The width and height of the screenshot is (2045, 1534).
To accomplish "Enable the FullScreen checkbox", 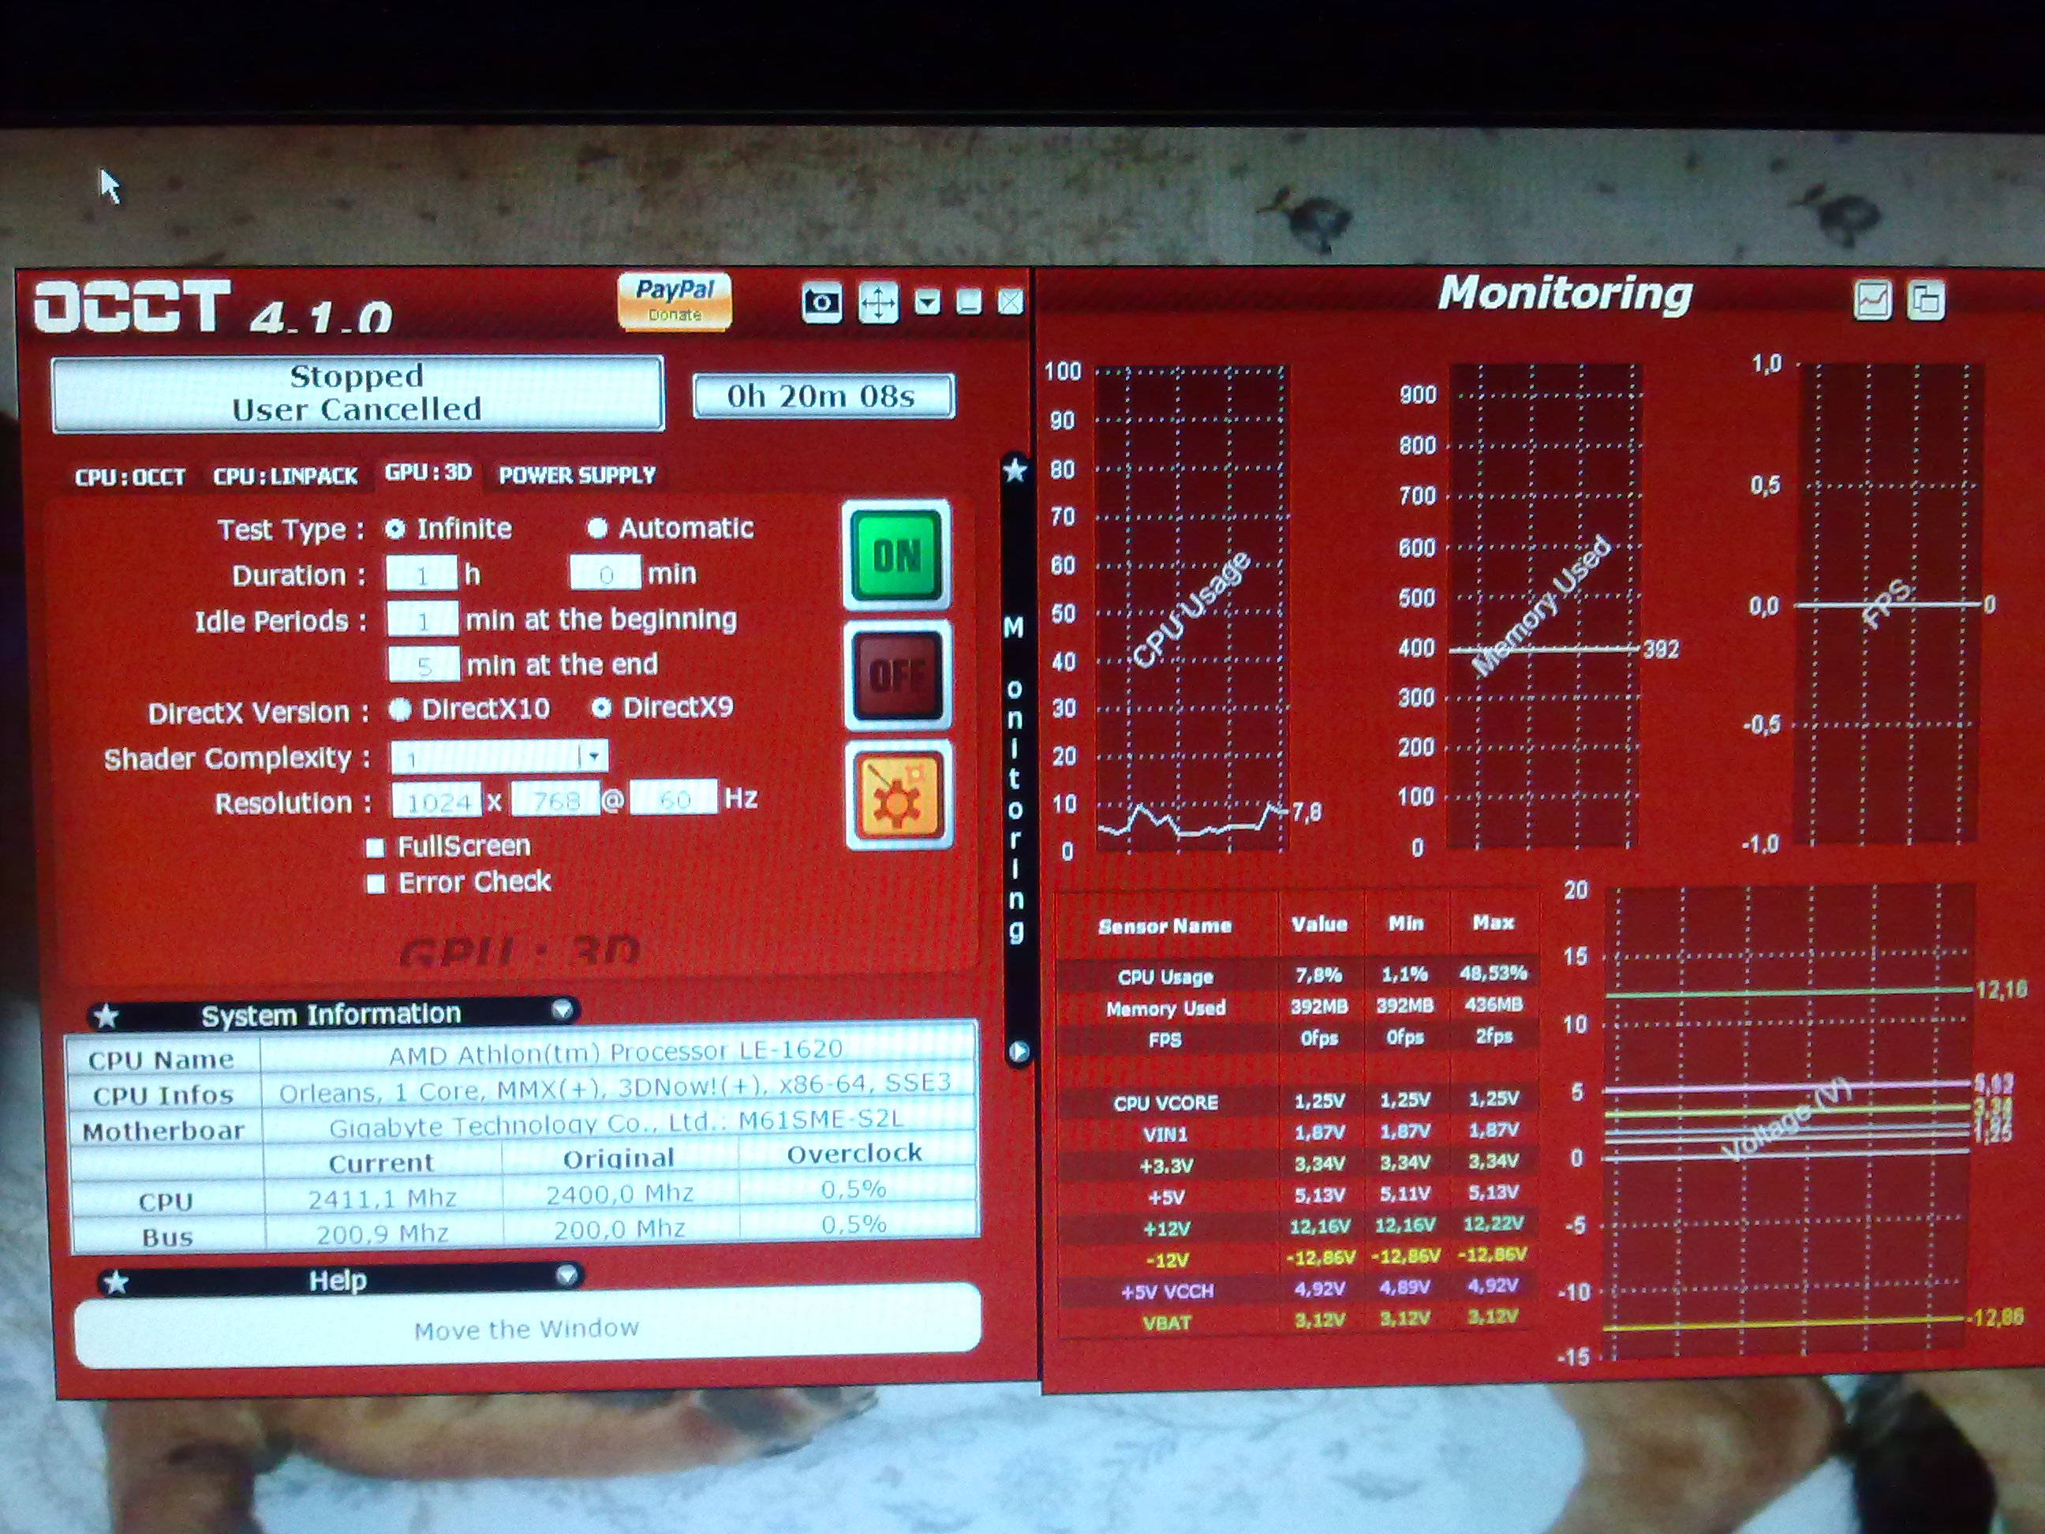I will point(376,847).
